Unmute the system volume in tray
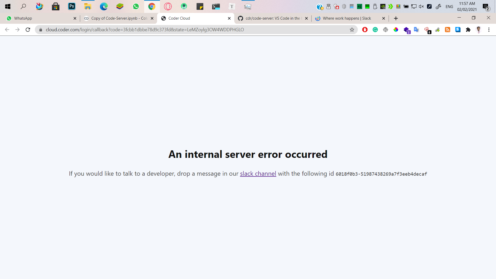The width and height of the screenshot is (496, 279). [x=422, y=6]
